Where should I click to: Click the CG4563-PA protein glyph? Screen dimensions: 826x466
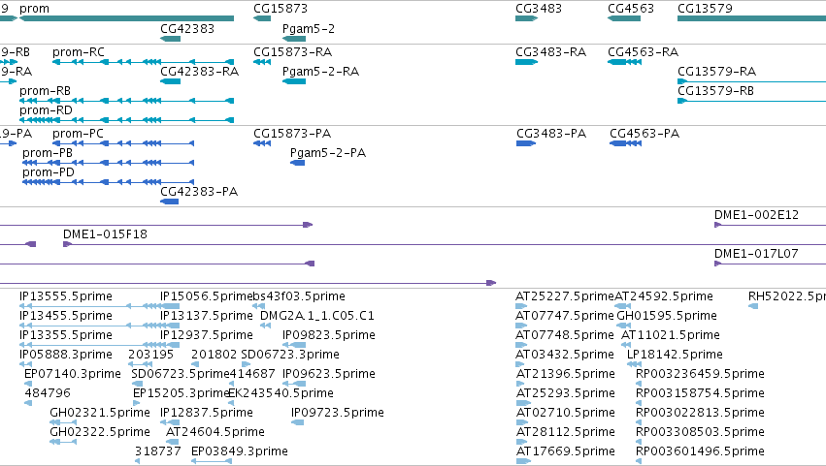tap(625, 143)
